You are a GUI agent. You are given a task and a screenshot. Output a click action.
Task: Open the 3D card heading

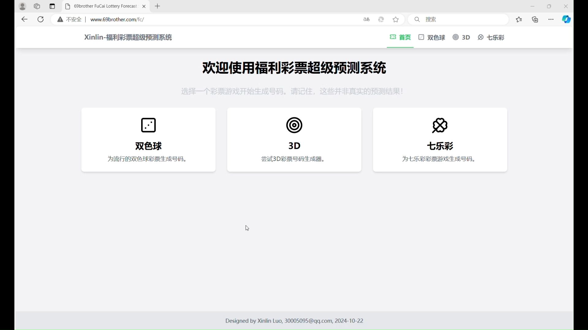tap(294, 146)
